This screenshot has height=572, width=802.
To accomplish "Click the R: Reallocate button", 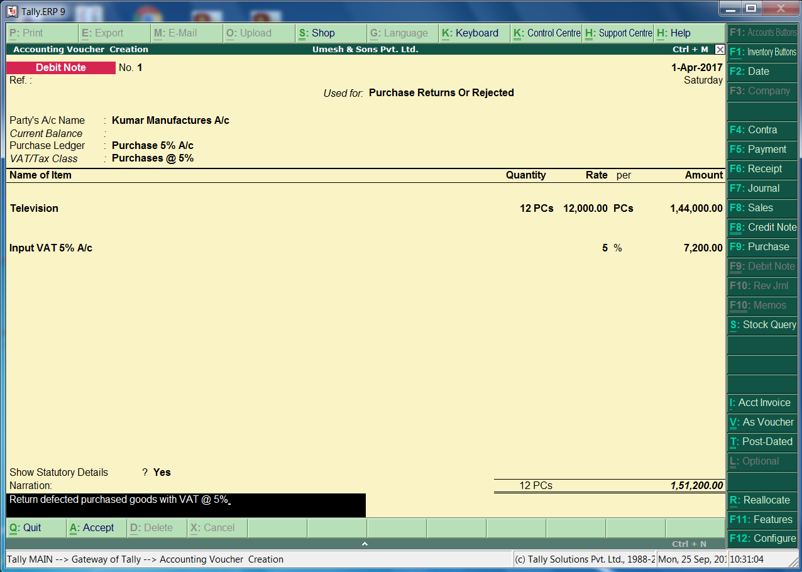I will point(762,500).
